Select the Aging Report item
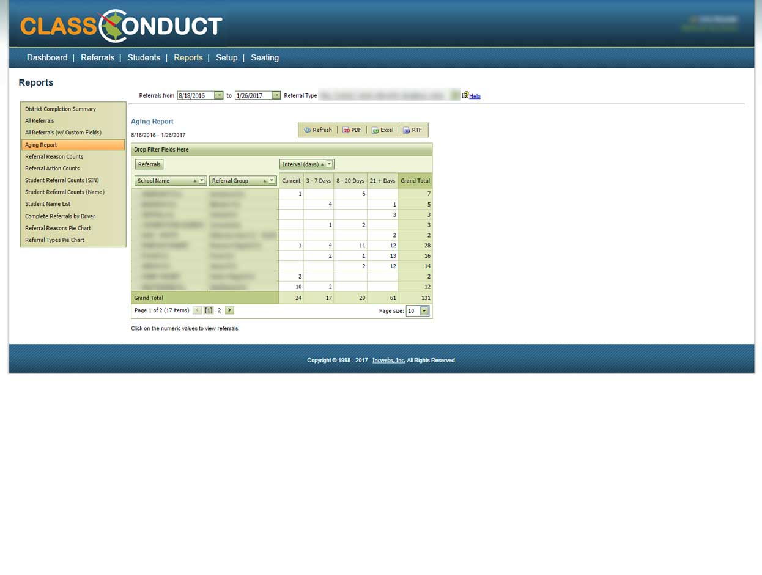Screen dimensions: 762x575 coord(73,145)
